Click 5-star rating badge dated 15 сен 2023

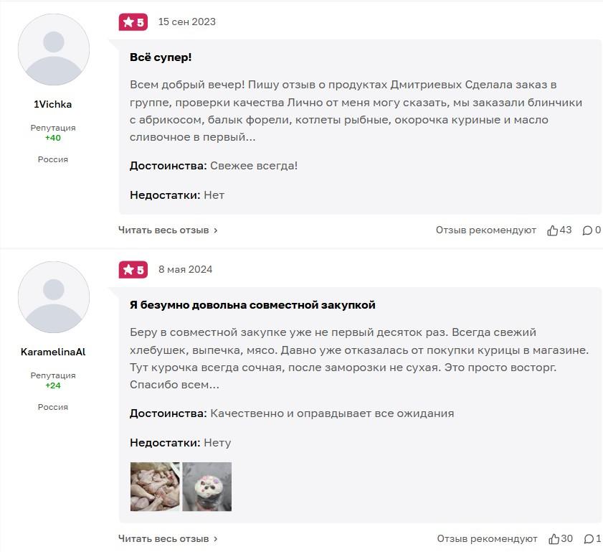point(133,22)
